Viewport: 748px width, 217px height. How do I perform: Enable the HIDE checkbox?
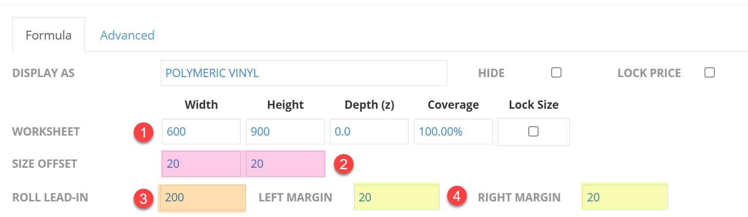tap(556, 73)
